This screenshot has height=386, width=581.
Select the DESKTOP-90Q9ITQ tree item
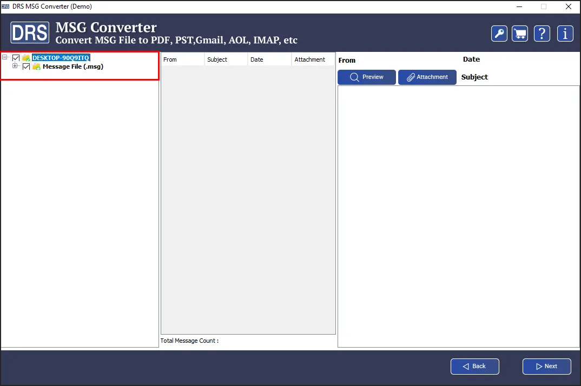point(61,58)
